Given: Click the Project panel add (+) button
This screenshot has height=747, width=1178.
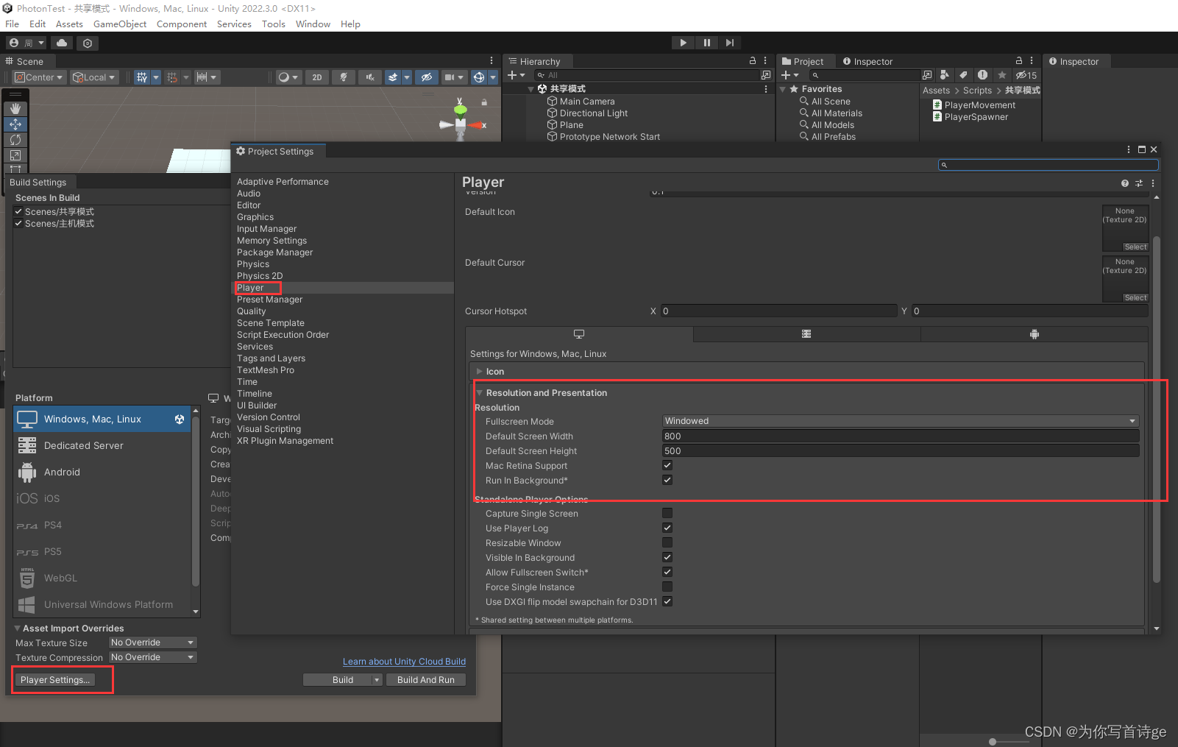Looking at the screenshot, I should click(x=786, y=75).
